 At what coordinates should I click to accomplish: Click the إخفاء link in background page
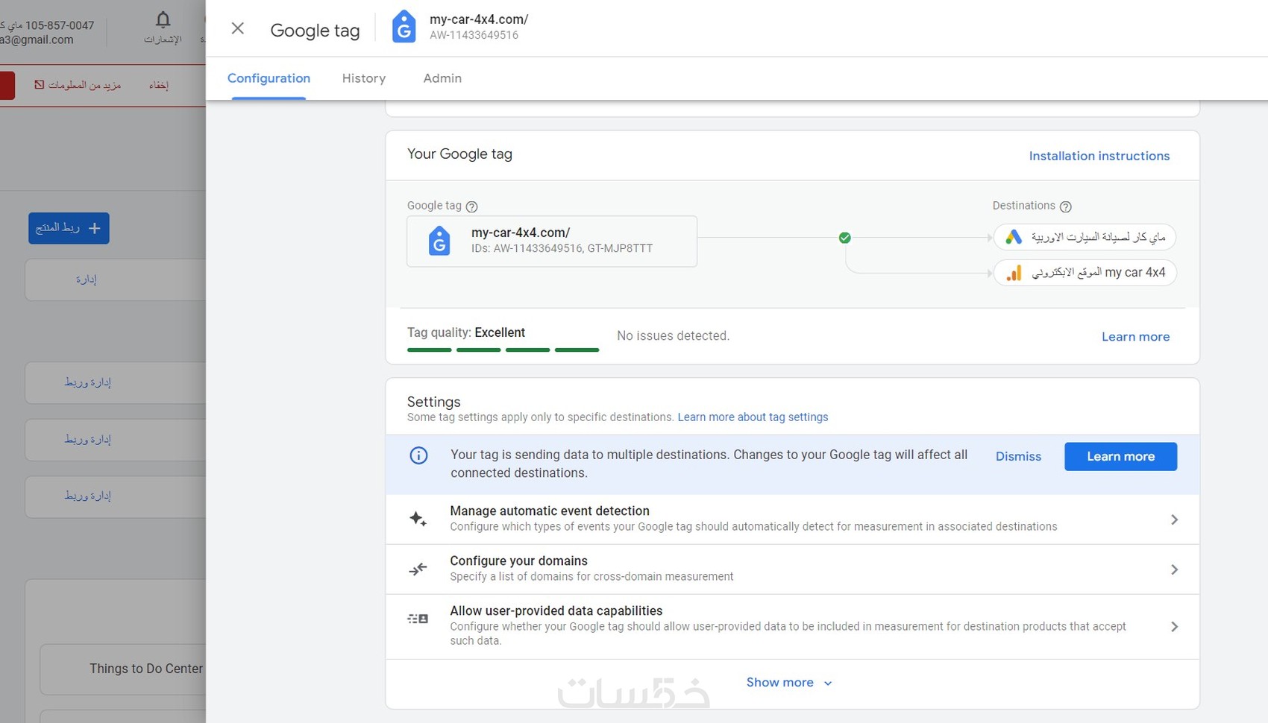158,85
